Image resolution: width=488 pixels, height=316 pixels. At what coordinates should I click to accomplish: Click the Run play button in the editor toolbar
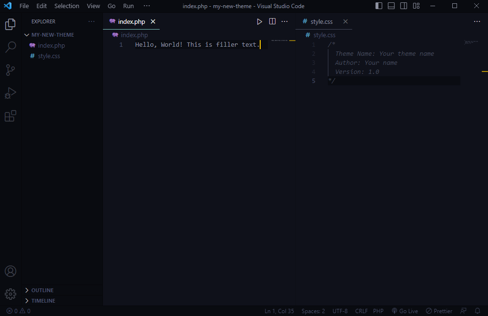click(x=259, y=21)
